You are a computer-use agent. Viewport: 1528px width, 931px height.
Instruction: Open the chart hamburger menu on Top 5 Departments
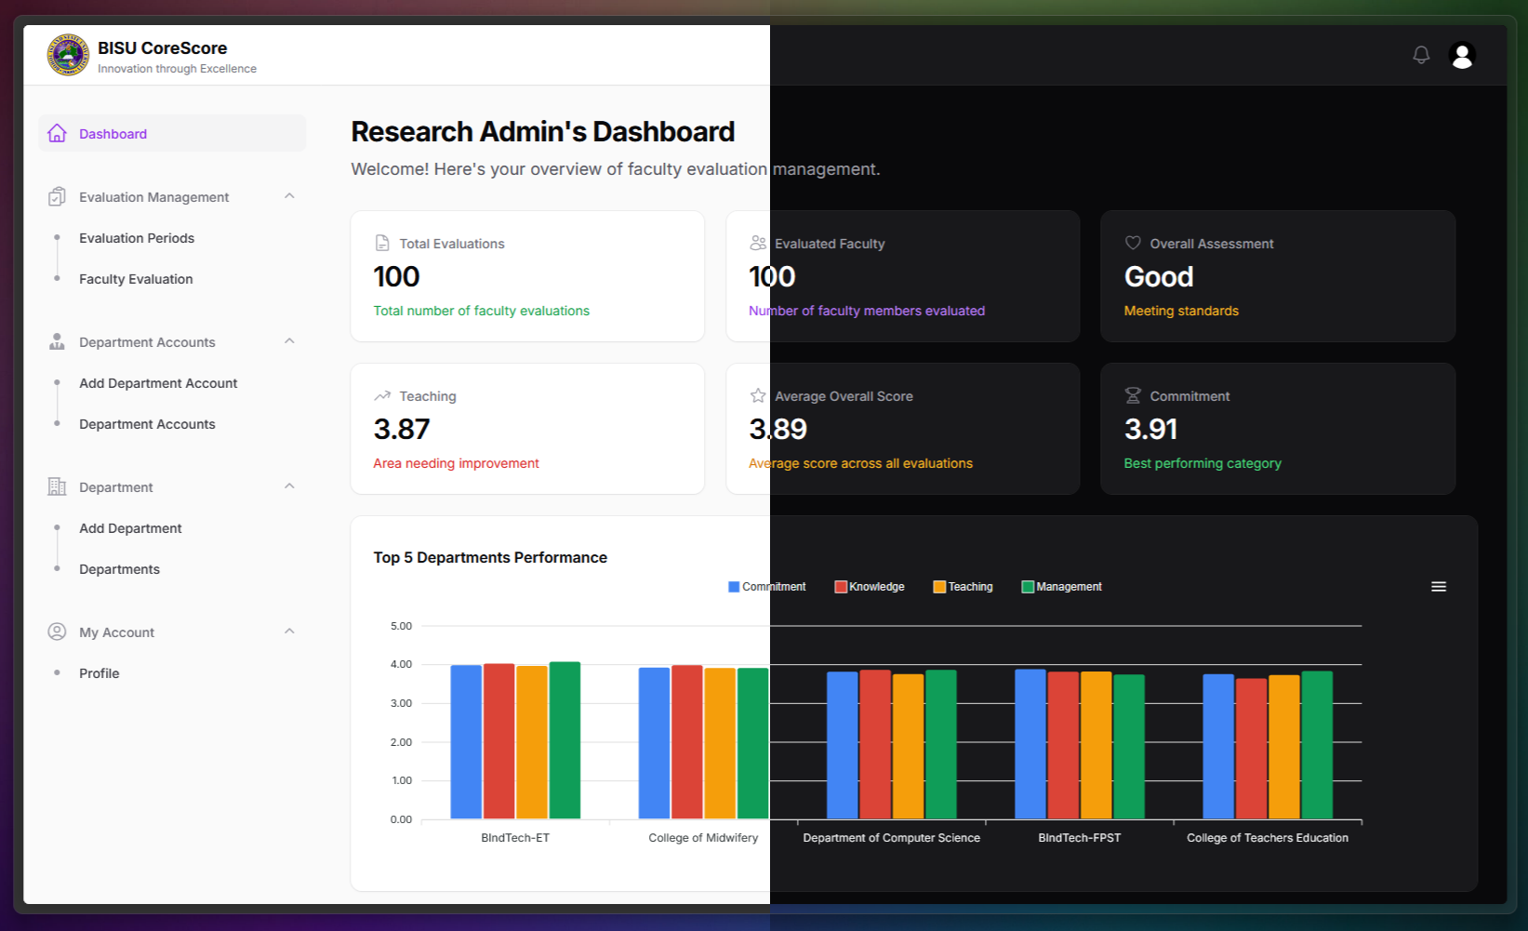(x=1439, y=586)
